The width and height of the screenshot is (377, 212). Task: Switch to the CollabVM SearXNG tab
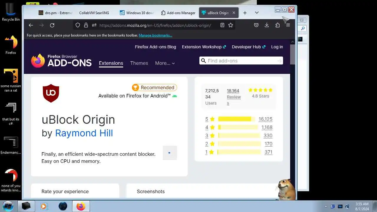tap(94, 13)
